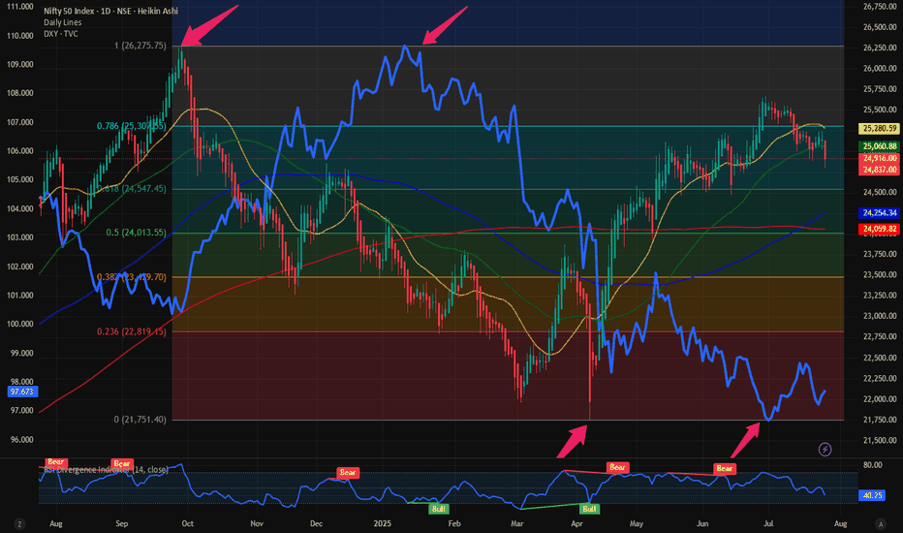903x533 pixels.
Task: Click 26,750.00 on the right price scale
Action: pyautogui.click(x=880, y=7)
